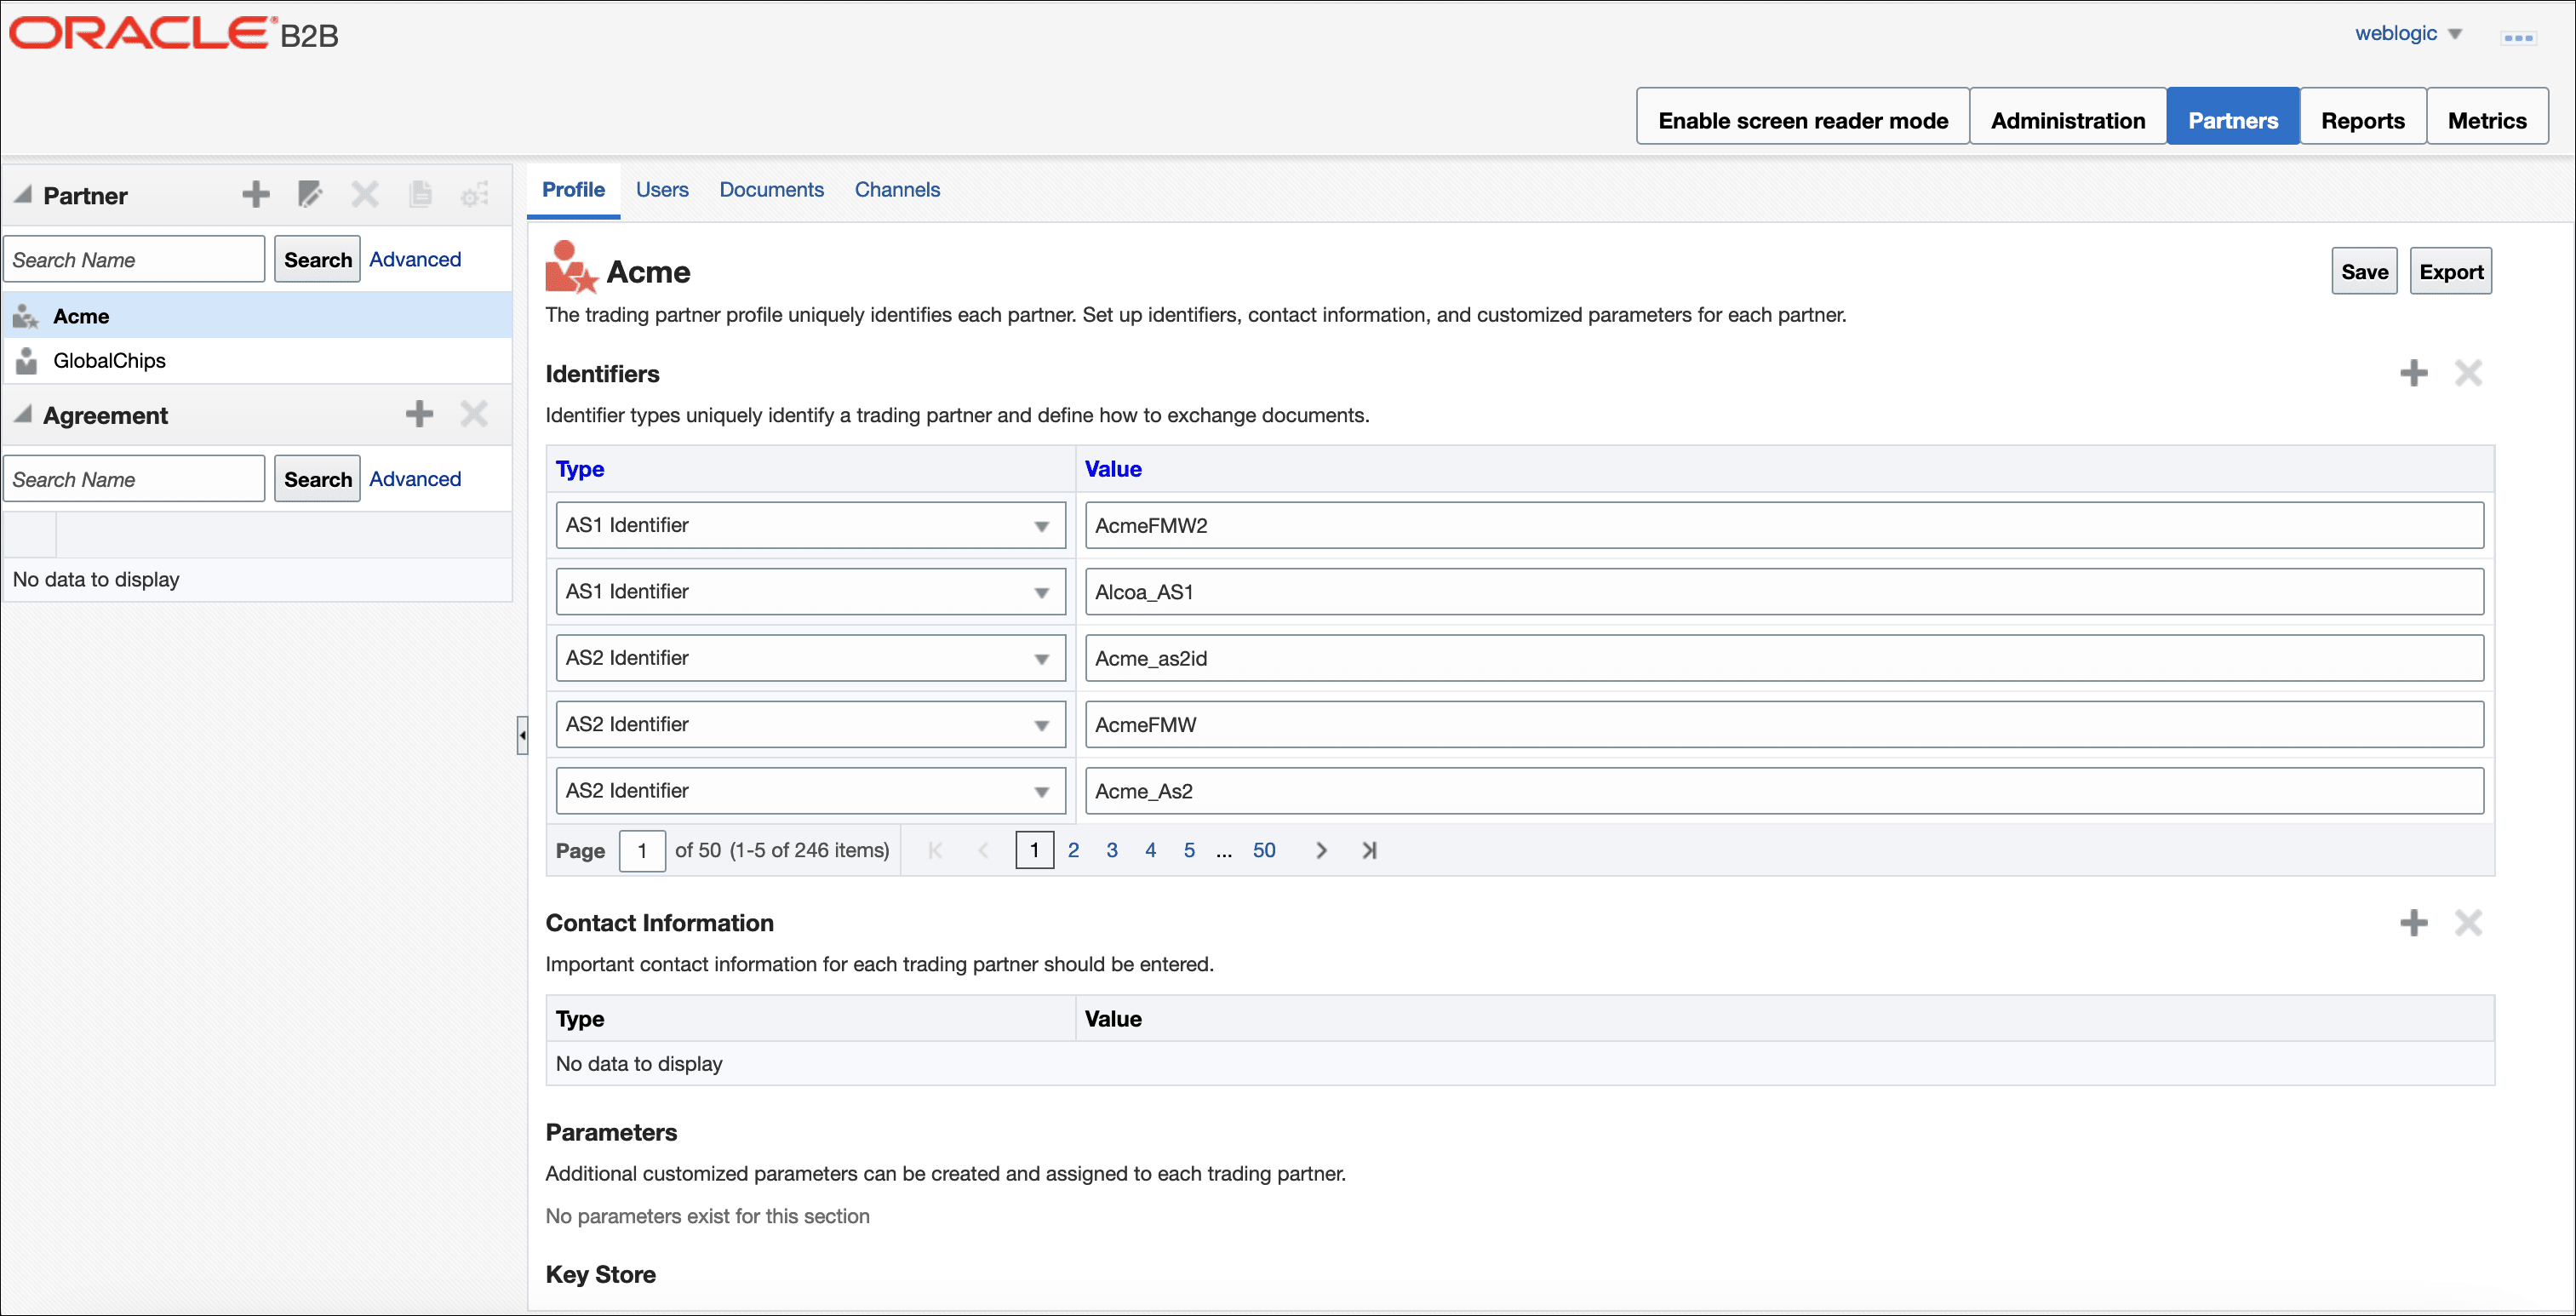Image resolution: width=2576 pixels, height=1316 pixels.
Task: Add a new trading partner
Action: tap(256, 194)
